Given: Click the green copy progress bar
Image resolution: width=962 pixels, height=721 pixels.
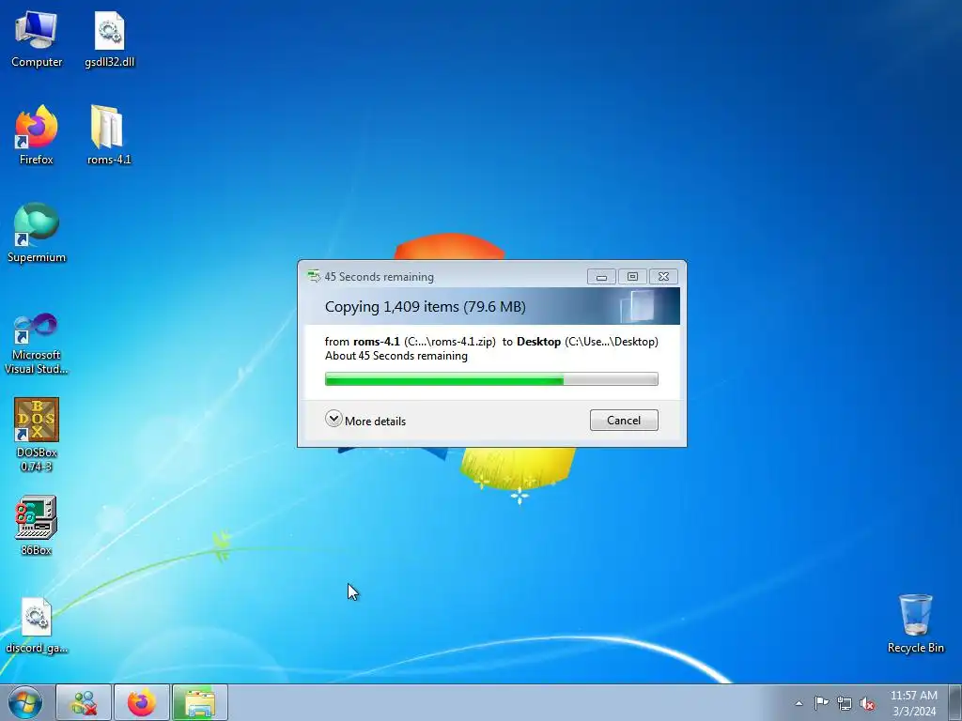Looking at the screenshot, I should click(491, 379).
